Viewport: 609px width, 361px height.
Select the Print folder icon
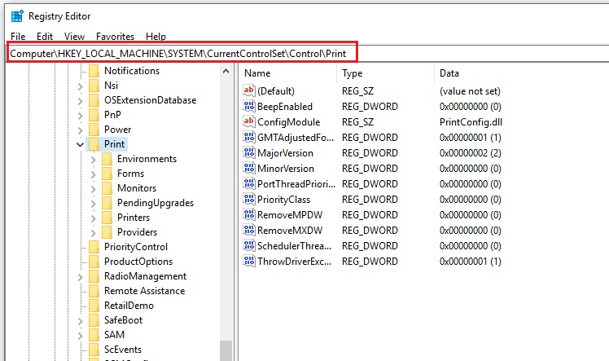[x=94, y=144]
